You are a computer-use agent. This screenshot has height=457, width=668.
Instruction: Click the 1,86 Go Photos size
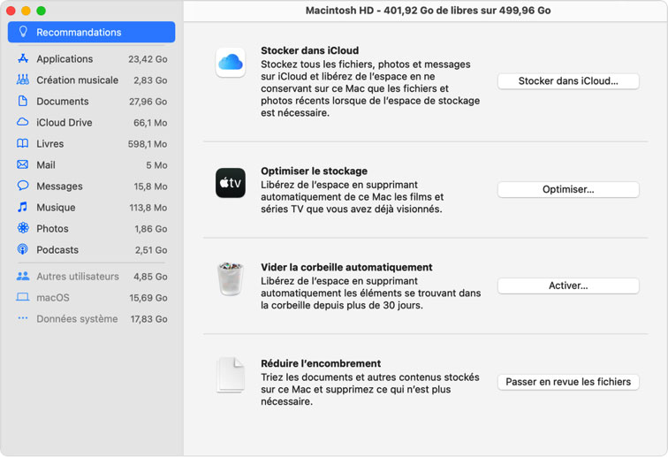tap(151, 229)
